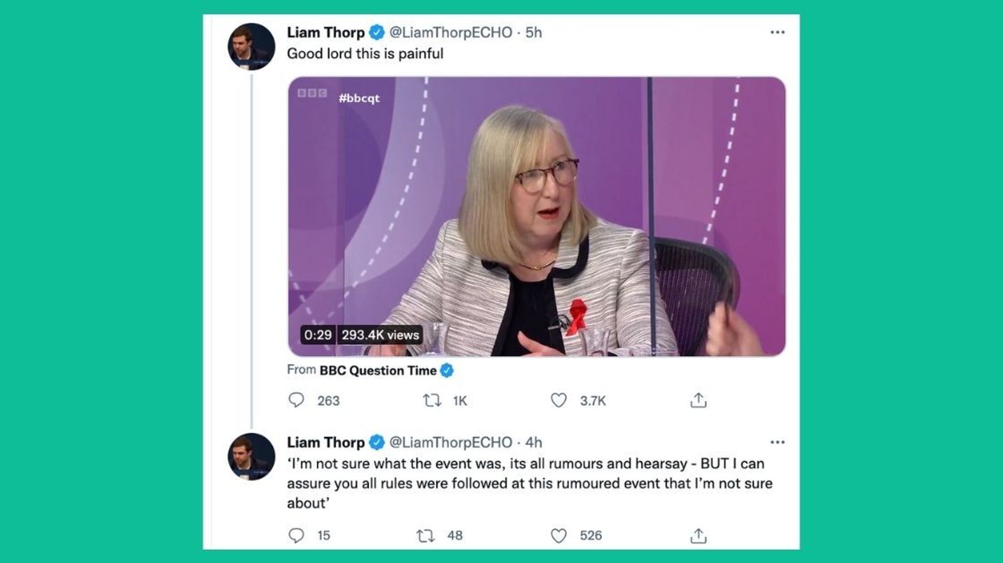The height and width of the screenshot is (563, 1003).
Task: Play the BBC Question Time video
Action: click(x=536, y=216)
